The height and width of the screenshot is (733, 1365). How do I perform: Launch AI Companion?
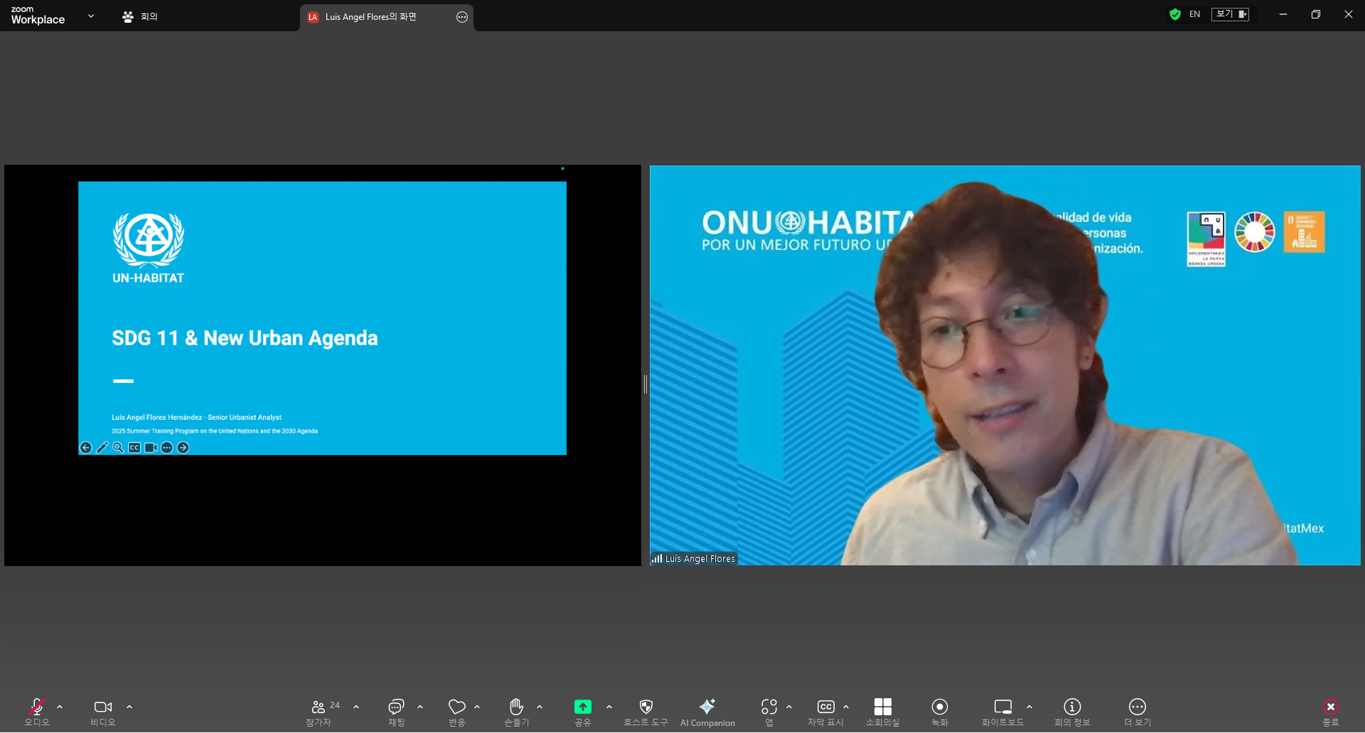point(707,712)
